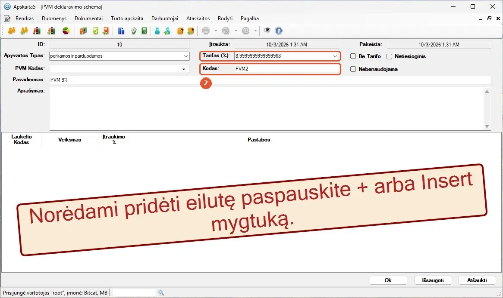
Task: Add new item (books with plus icon)
Action: 51,31
